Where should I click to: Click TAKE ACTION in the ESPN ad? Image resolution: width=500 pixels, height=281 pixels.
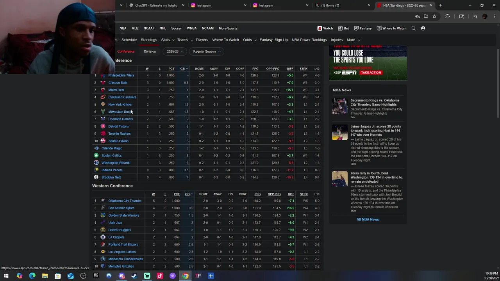point(371,73)
